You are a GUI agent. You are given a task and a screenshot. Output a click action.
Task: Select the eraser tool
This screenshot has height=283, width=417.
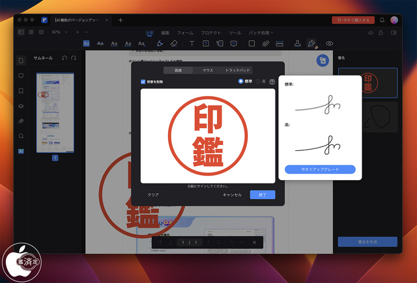[174, 44]
